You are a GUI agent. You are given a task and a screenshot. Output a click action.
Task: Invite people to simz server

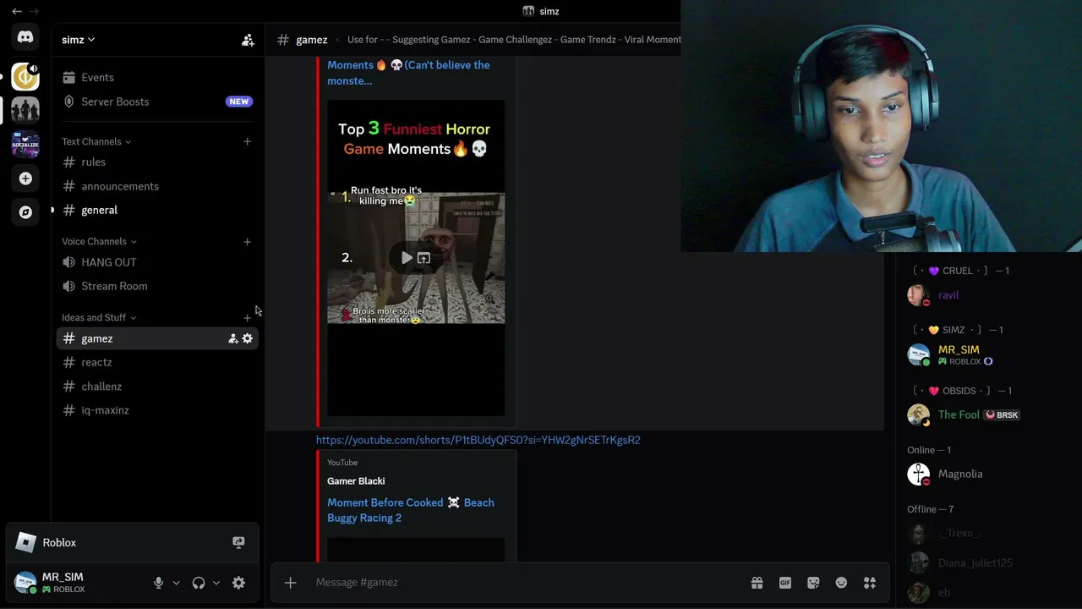point(248,40)
